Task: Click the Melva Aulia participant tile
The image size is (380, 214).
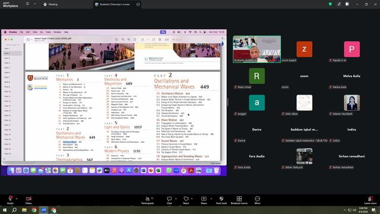Action: tap(351, 76)
